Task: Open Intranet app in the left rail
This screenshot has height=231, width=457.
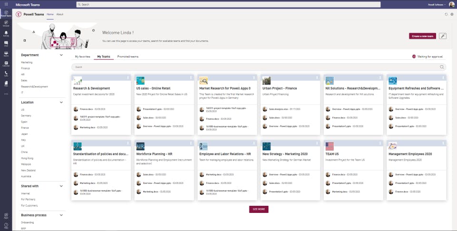Action: pyautogui.click(x=6, y=24)
